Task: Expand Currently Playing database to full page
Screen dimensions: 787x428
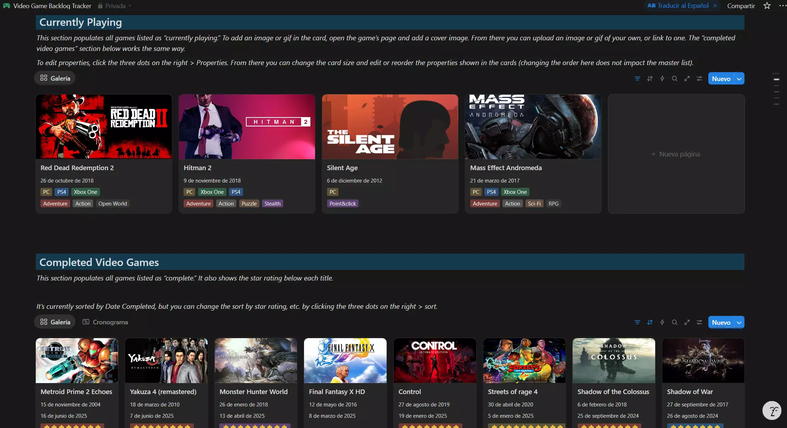Action: 687,79
